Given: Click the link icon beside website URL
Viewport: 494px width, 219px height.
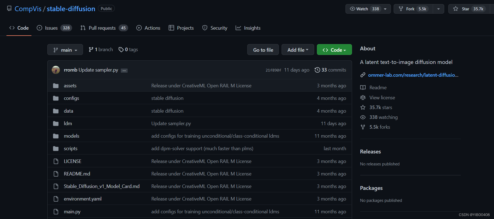Looking at the screenshot, I should click(x=363, y=75).
